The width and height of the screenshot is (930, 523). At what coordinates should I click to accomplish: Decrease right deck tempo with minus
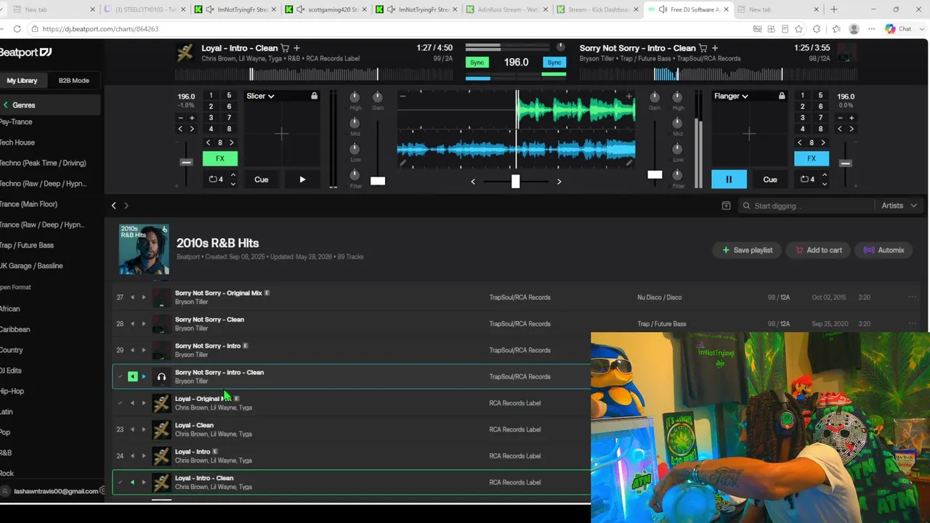click(x=840, y=118)
